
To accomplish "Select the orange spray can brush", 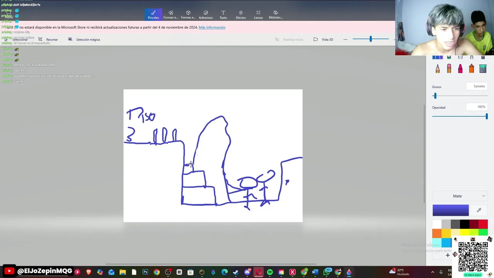I will tap(472, 69).
